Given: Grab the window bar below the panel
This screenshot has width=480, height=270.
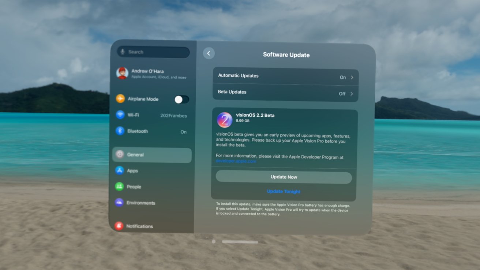Looking at the screenshot, I should tap(240, 242).
